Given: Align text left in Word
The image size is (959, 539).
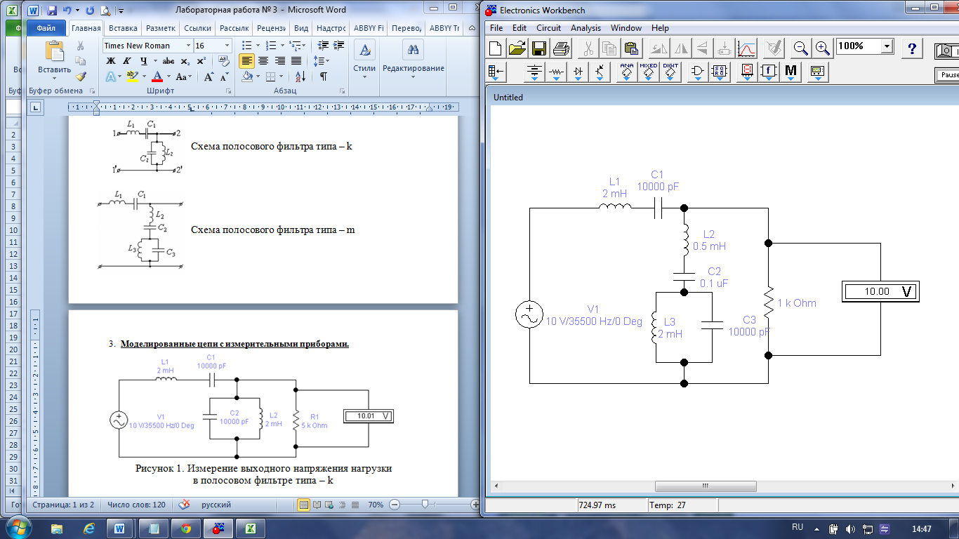Looking at the screenshot, I should (x=246, y=61).
